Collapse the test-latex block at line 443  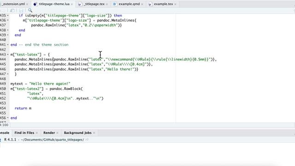pyautogui.click(x=8, y=54)
